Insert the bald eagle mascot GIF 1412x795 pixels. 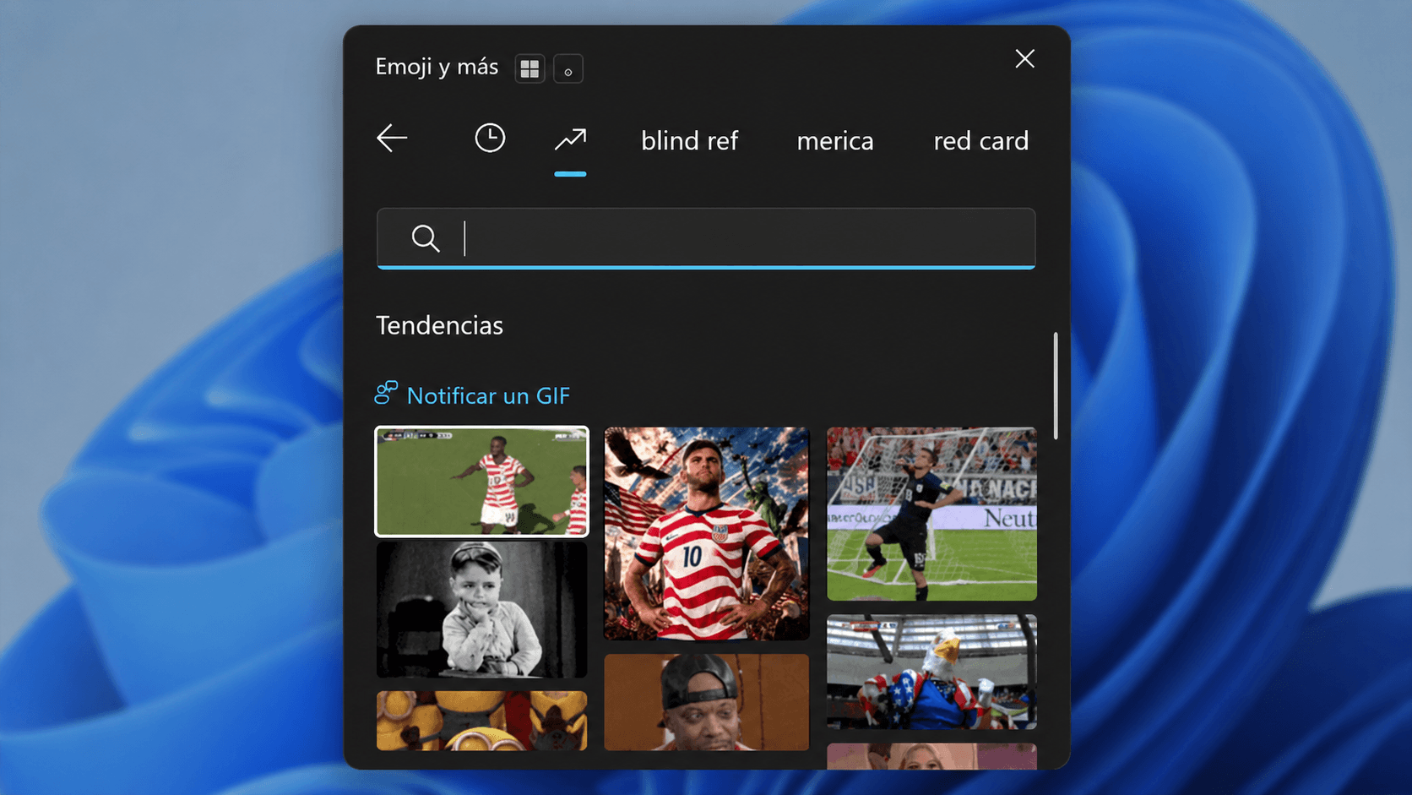(931, 672)
